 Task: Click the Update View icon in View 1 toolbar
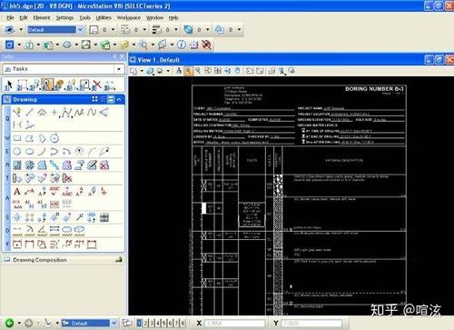[179, 71]
